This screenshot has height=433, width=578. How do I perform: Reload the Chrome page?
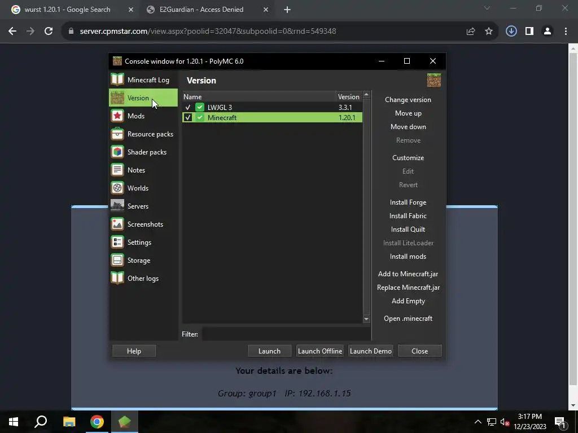click(49, 32)
